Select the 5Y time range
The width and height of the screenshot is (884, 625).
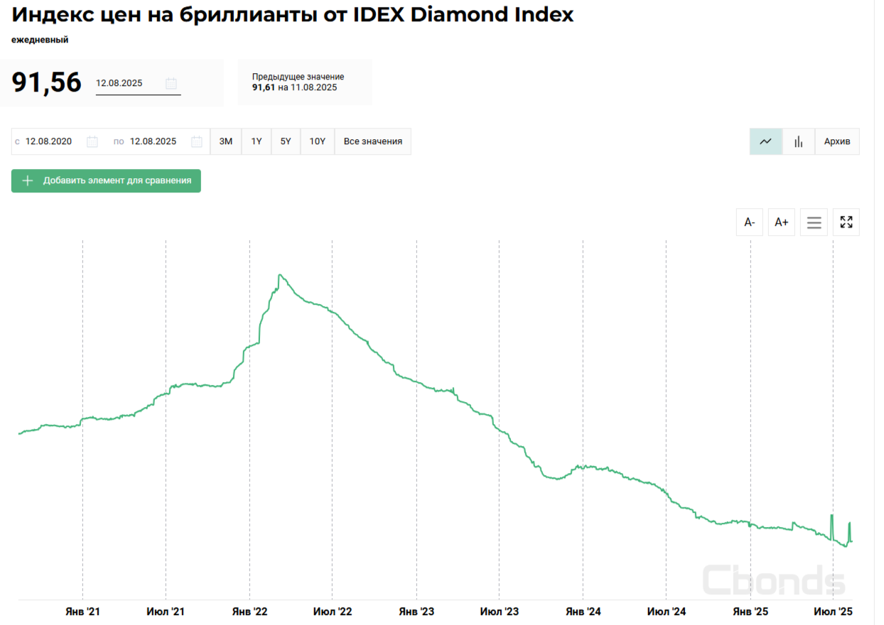click(x=286, y=141)
